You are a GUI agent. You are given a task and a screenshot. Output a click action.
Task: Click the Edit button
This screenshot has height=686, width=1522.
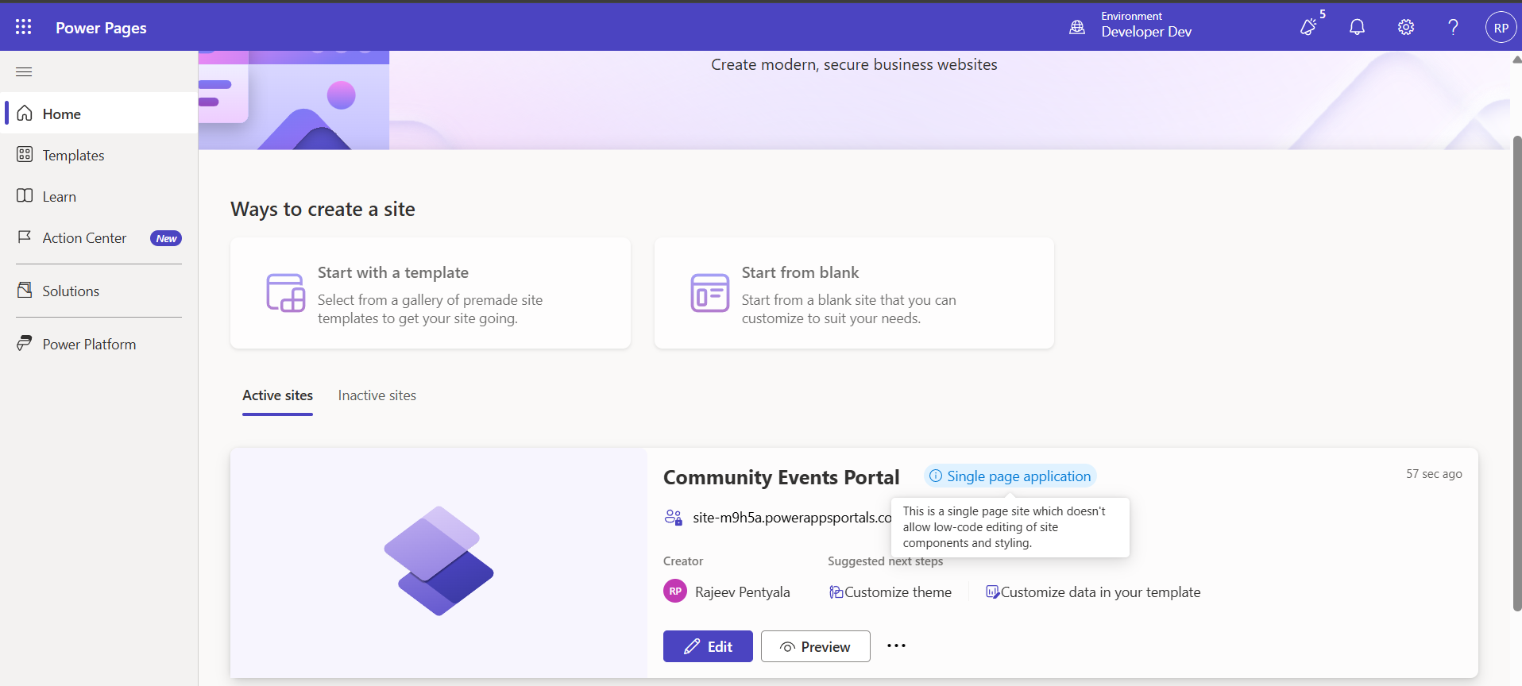[708, 646]
